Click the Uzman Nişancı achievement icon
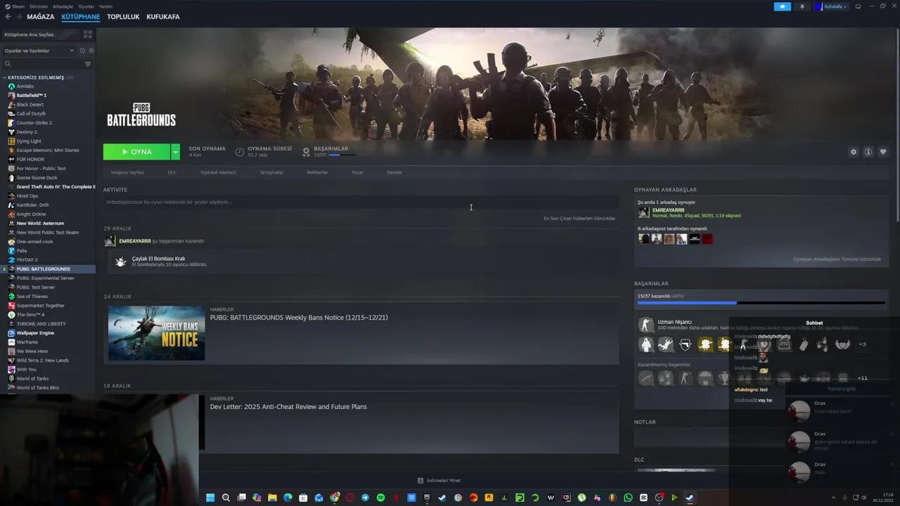The width and height of the screenshot is (900, 506). click(645, 325)
